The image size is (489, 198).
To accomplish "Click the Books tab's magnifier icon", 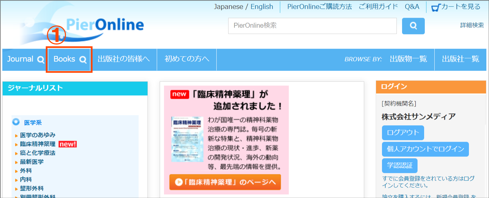I will (83, 60).
